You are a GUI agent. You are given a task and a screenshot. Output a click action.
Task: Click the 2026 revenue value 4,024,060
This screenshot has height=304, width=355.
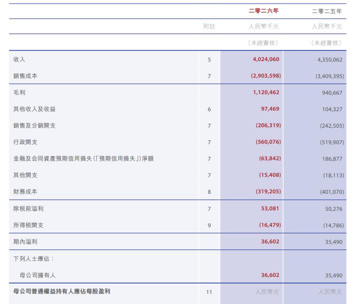(266, 60)
